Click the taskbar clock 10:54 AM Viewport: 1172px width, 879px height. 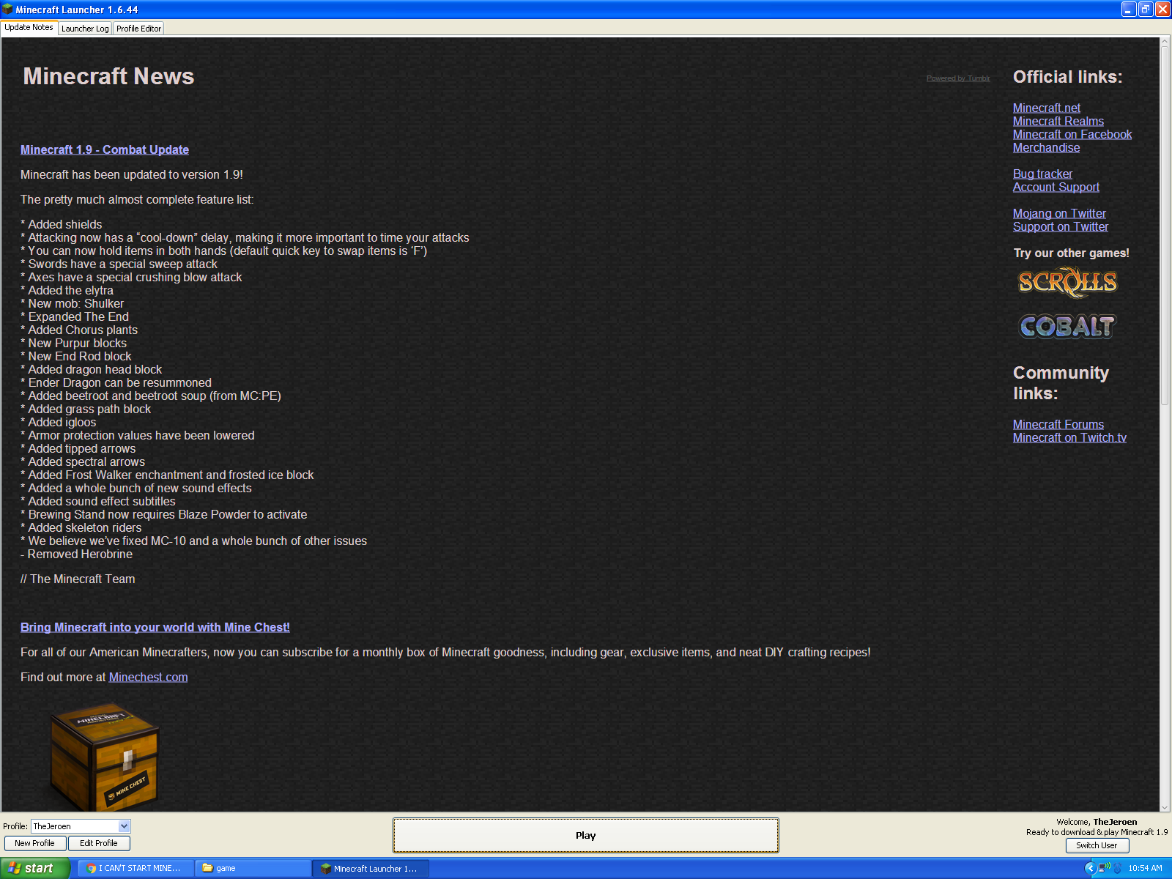pyautogui.click(x=1145, y=868)
